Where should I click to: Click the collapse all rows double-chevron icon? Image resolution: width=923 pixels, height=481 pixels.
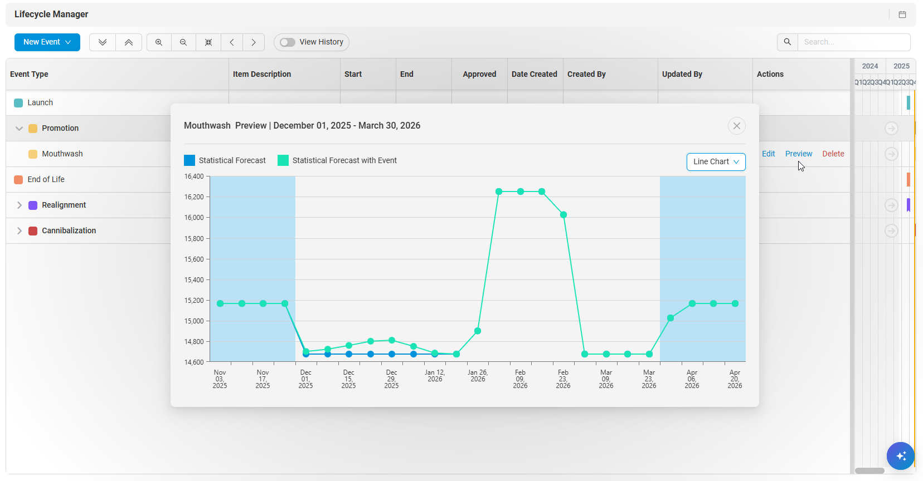129,42
